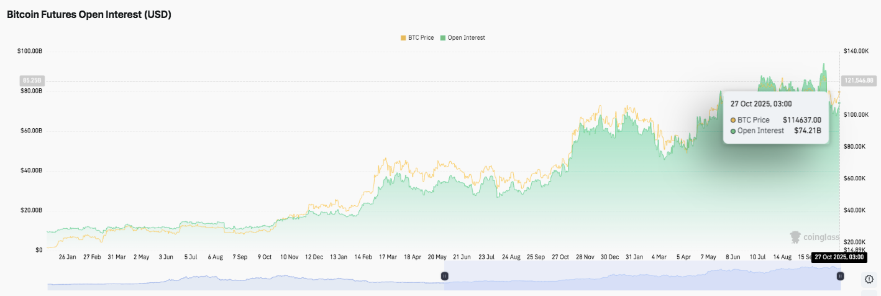This screenshot has width=881, height=296.
Task: Click the 10 Nov x-axis date
Action: (289, 256)
